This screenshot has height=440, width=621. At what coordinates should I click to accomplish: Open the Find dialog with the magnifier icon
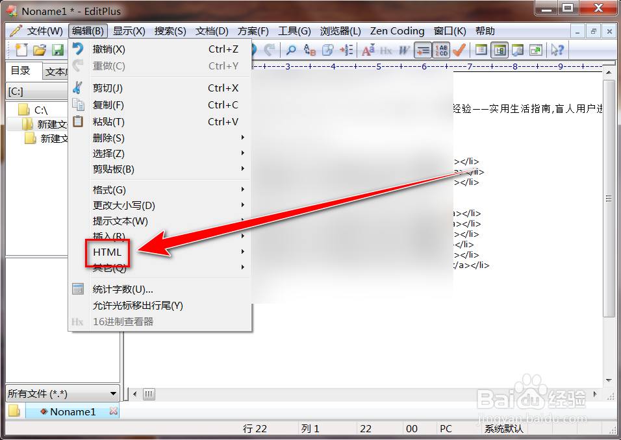(292, 49)
